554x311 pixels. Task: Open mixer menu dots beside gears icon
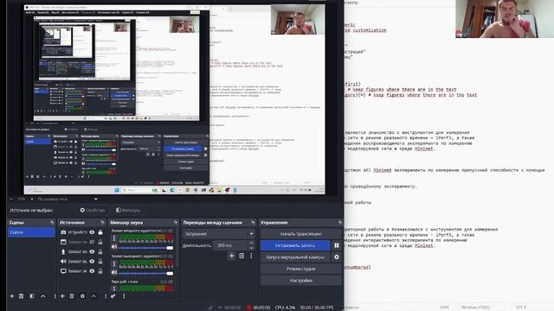[124, 296]
